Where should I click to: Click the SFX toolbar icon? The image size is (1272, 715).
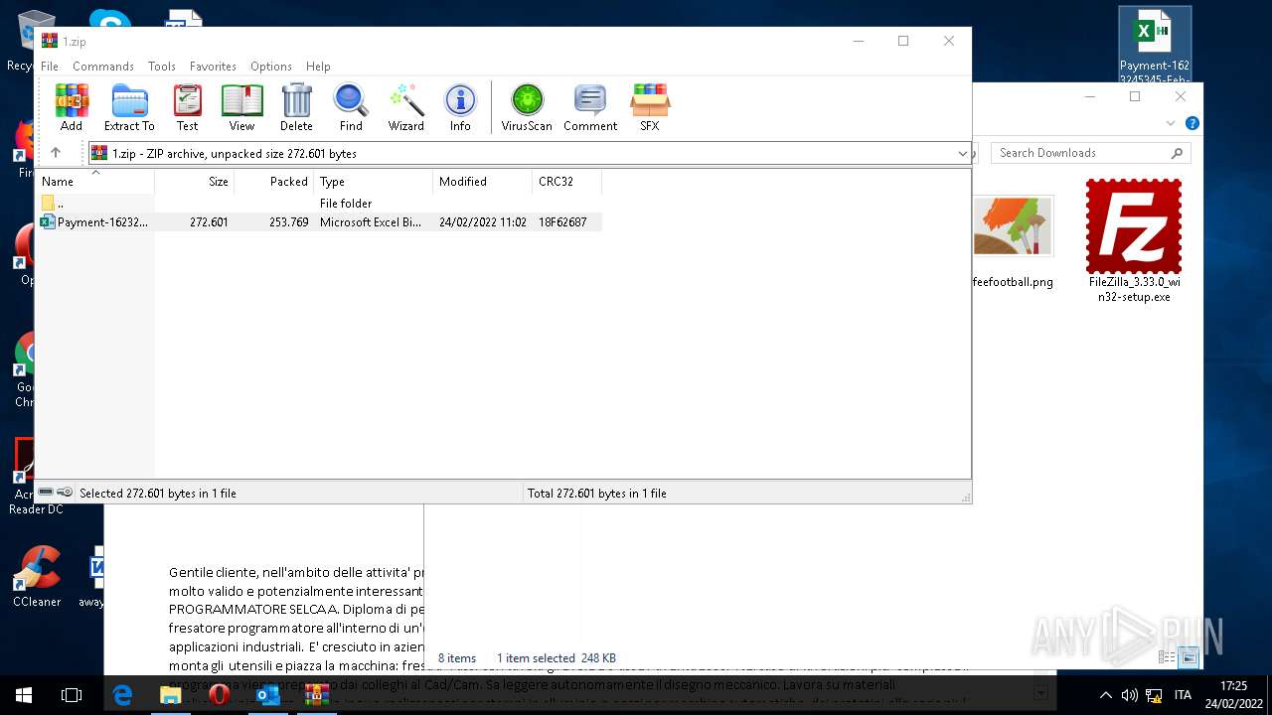point(650,107)
